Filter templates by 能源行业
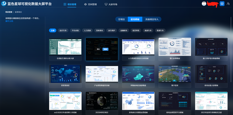233x115 pixels. click(x=160, y=31)
